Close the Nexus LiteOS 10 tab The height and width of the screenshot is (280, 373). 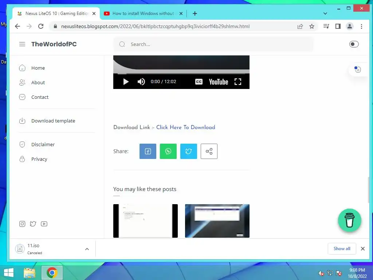click(94, 13)
